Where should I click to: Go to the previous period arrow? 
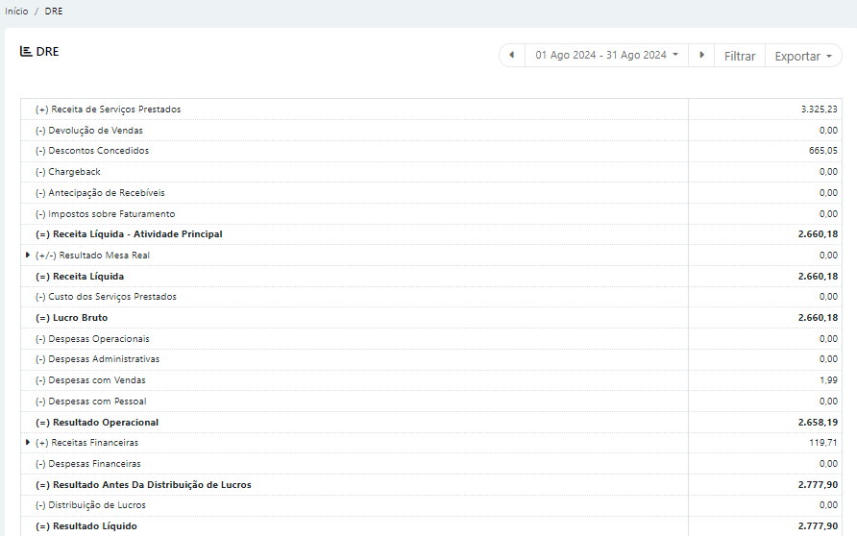coord(512,56)
